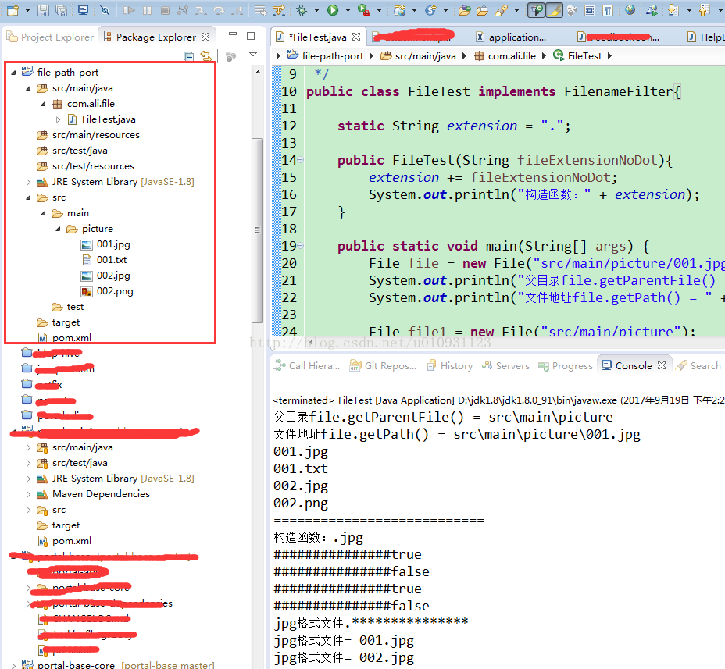Image resolution: width=725 pixels, height=669 pixels.
Task: Click the Step Over icon
Action: [220, 10]
